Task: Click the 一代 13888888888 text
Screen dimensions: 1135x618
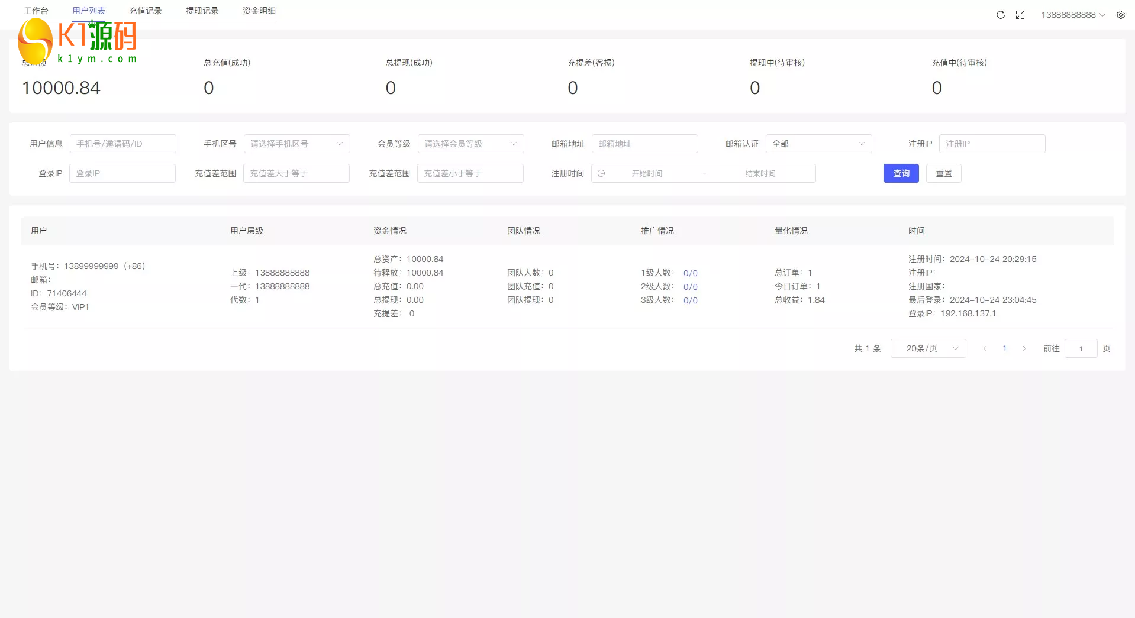Action: [x=270, y=286]
